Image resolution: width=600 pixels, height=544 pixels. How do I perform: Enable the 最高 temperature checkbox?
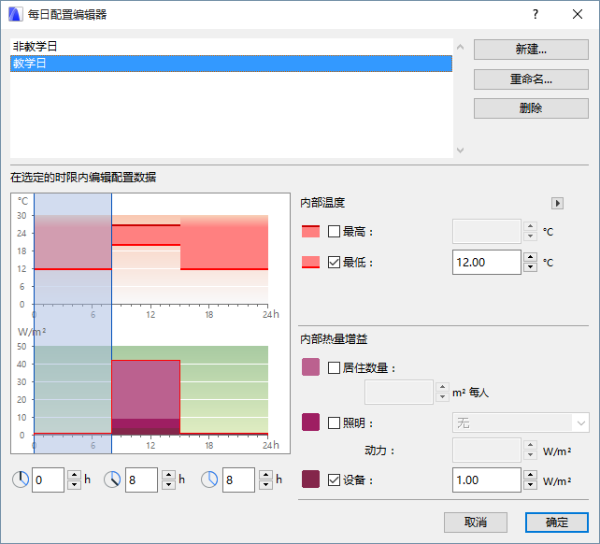[334, 231]
